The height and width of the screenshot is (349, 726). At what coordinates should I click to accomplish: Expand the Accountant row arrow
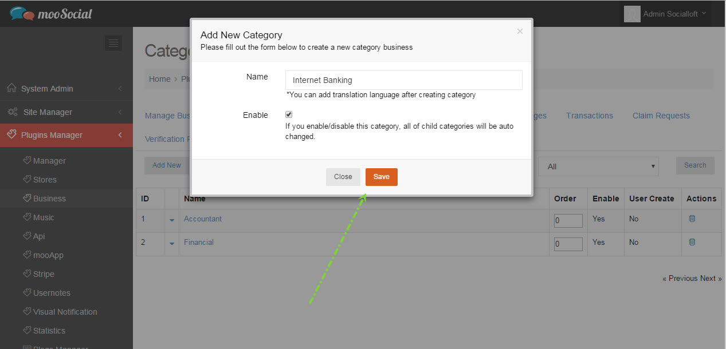172,220
